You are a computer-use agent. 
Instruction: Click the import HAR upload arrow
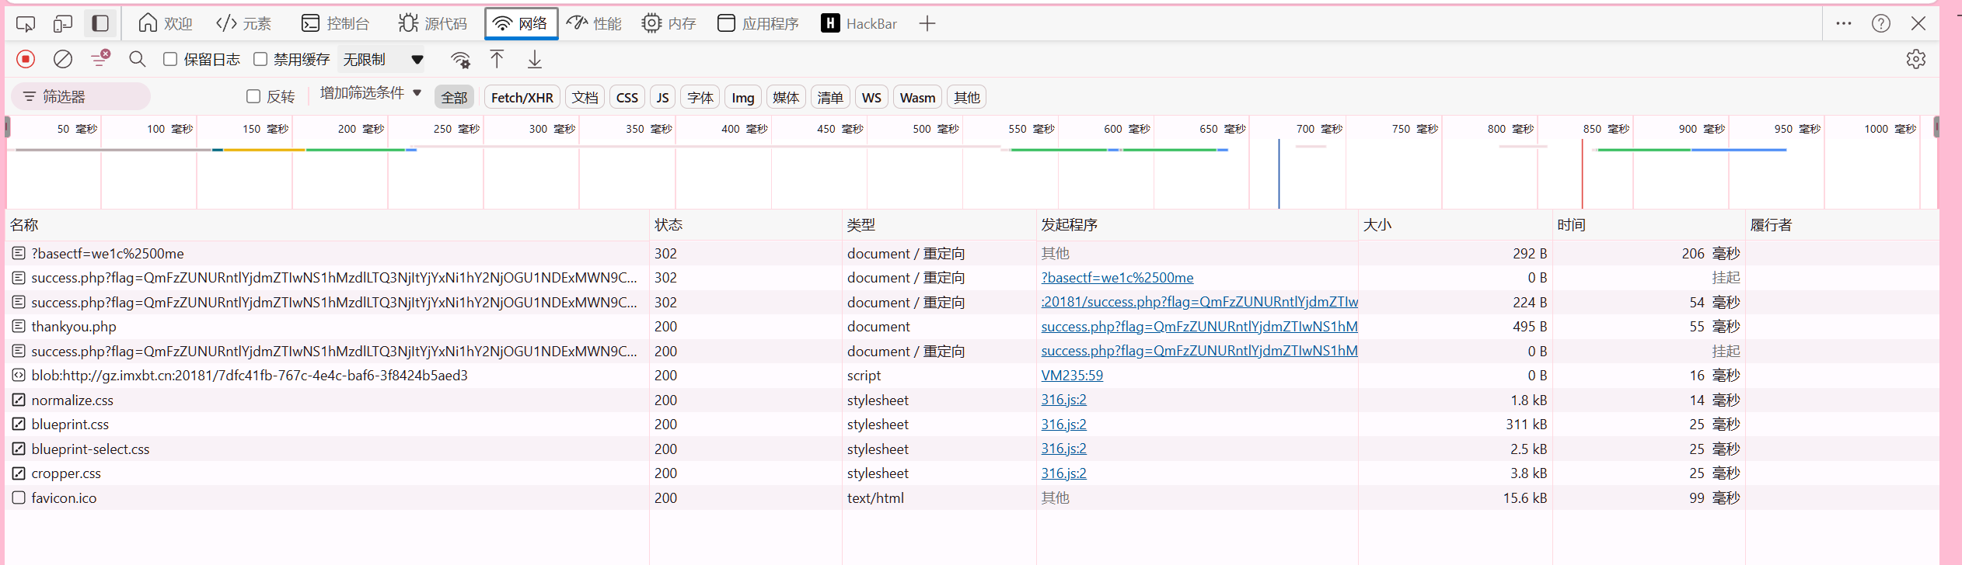coord(497,59)
